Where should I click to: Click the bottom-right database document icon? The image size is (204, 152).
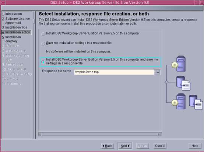click(x=196, y=102)
